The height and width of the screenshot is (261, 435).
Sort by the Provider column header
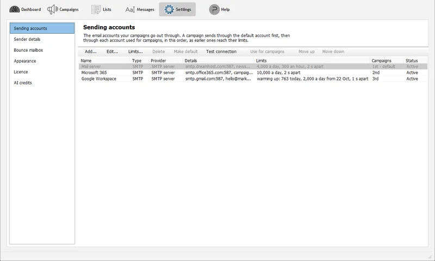(166, 60)
